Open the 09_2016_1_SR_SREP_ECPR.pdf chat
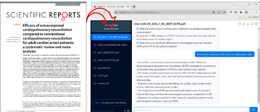Screen dimensions: 260x112 tap(111, 37)
